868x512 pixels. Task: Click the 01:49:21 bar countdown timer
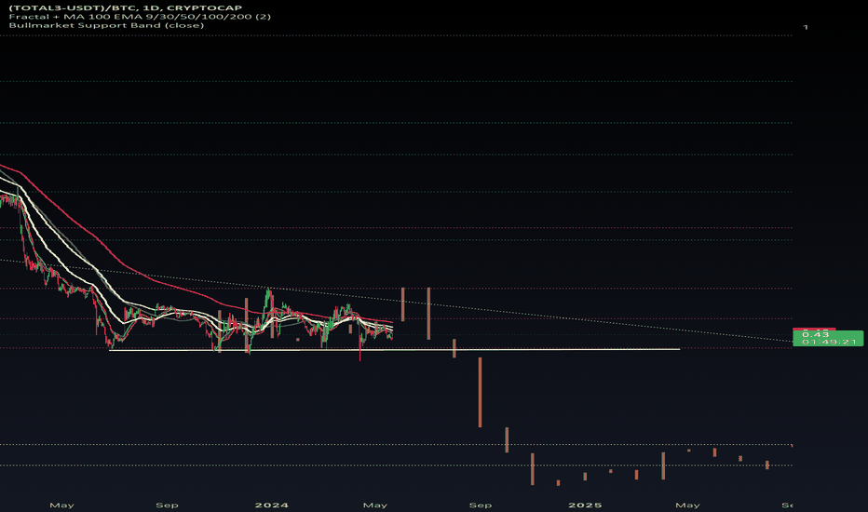pyautogui.click(x=829, y=342)
